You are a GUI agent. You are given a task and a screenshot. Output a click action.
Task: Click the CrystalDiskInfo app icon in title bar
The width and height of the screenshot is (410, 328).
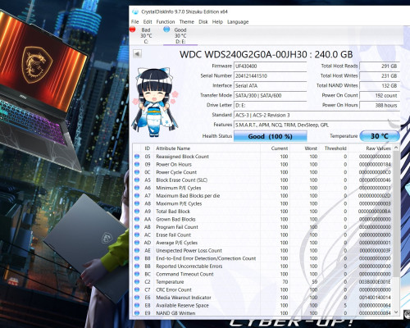[135, 12]
